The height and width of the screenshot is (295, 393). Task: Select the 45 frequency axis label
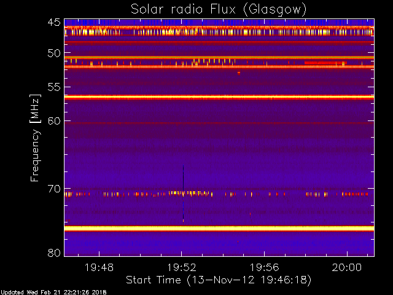pyautogui.click(x=54, y=22)
